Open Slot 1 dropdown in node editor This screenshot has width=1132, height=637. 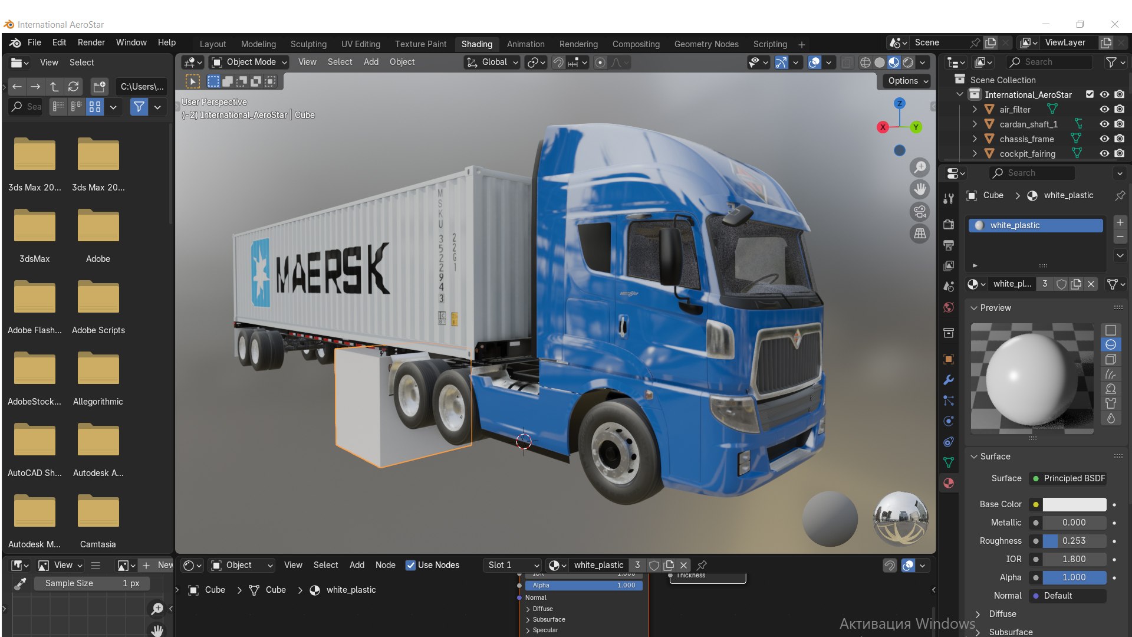(x=512, y=565)
